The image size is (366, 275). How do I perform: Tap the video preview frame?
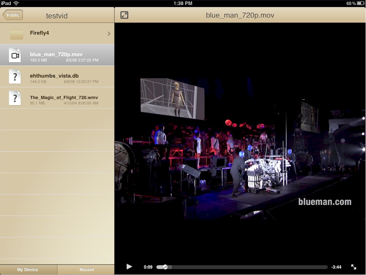click(240, 149)
